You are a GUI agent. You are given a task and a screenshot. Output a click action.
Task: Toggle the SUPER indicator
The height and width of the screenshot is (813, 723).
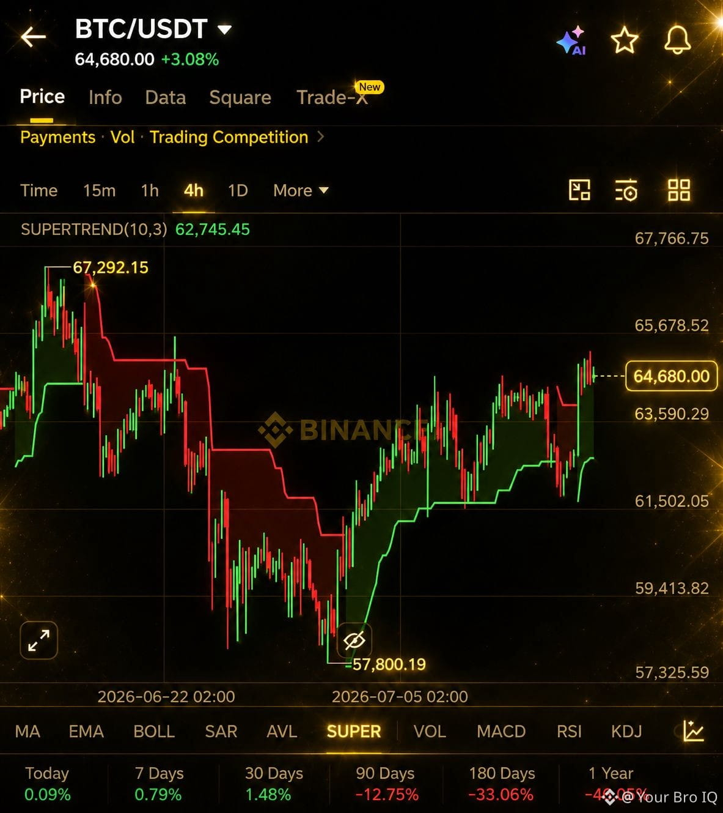354,732
